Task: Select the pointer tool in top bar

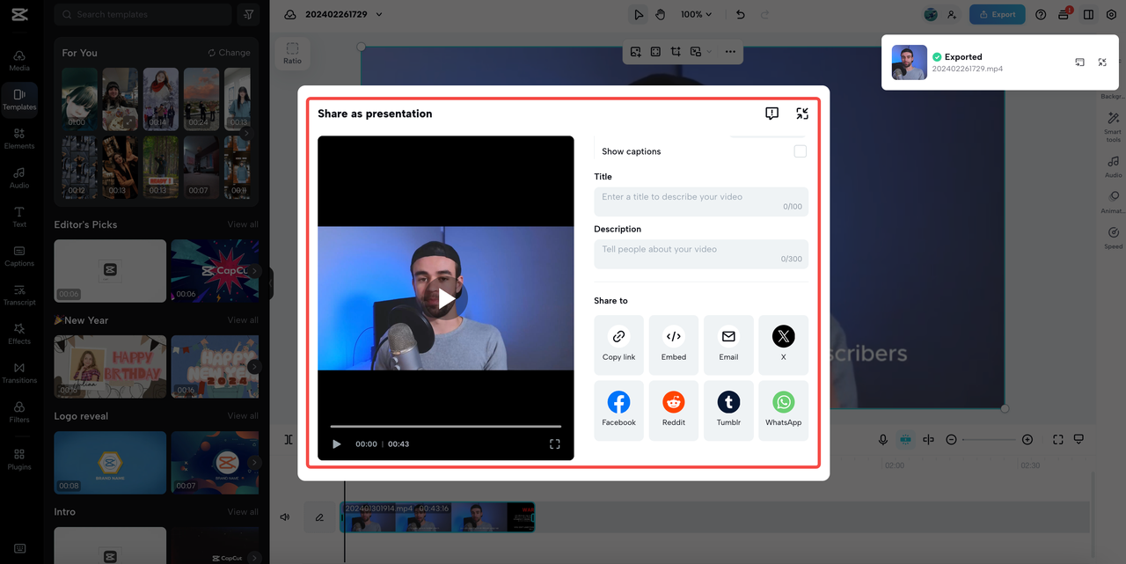Action: [639, 14]
